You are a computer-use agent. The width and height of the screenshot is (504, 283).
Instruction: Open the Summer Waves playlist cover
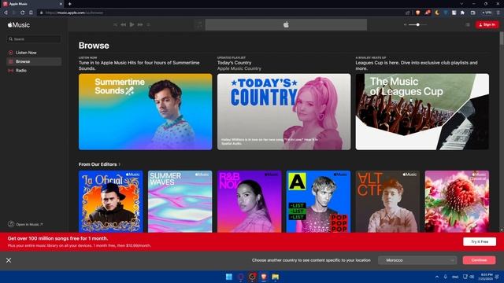tap(180, 201)
